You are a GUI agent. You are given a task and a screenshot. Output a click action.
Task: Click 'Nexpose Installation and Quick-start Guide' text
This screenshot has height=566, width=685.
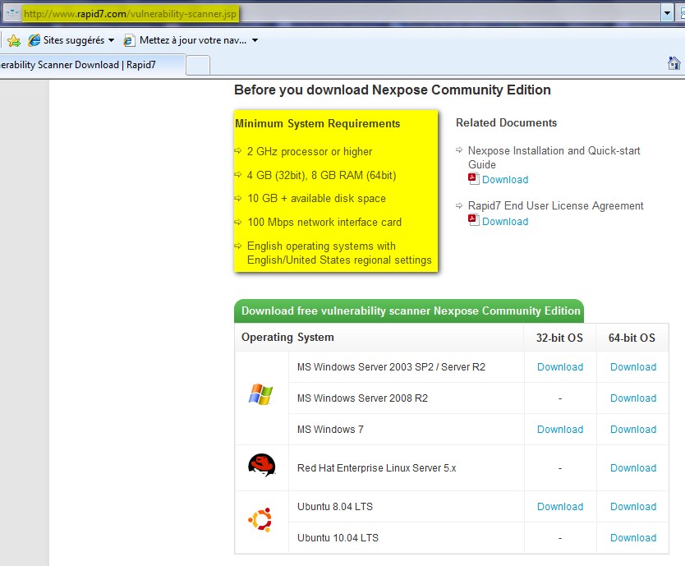[554, 158]
